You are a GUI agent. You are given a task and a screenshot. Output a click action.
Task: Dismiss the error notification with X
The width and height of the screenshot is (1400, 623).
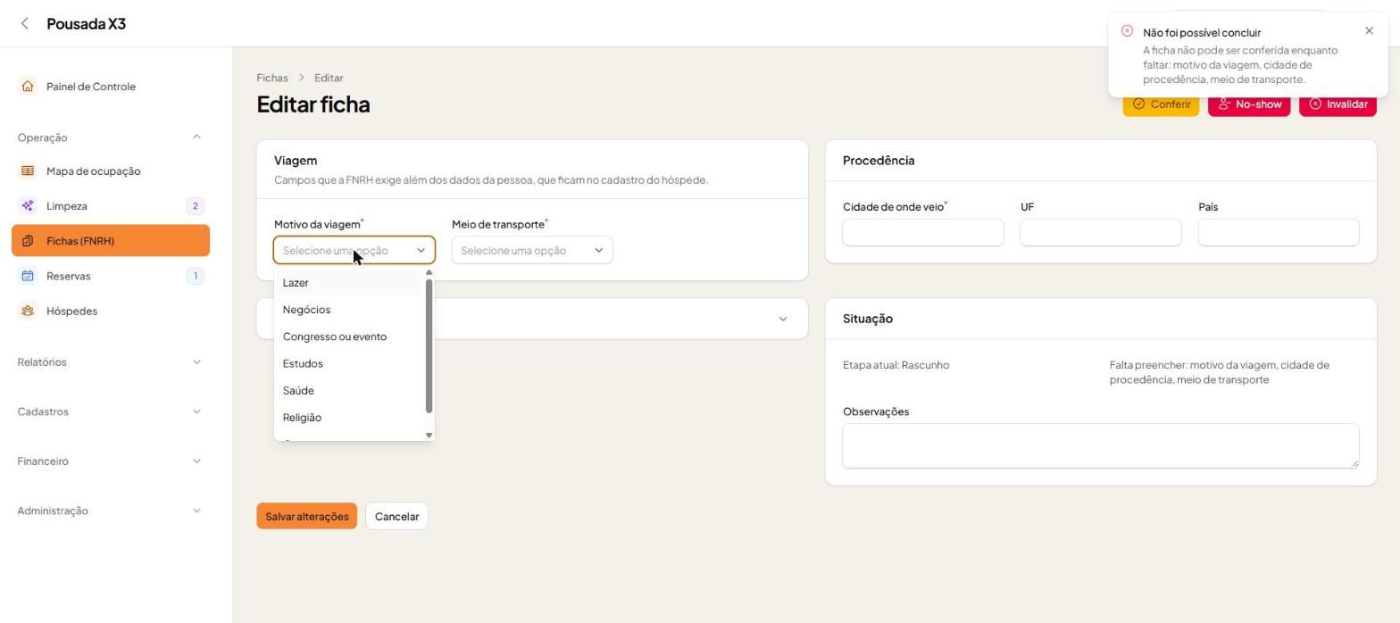[x=1369, y=31]
